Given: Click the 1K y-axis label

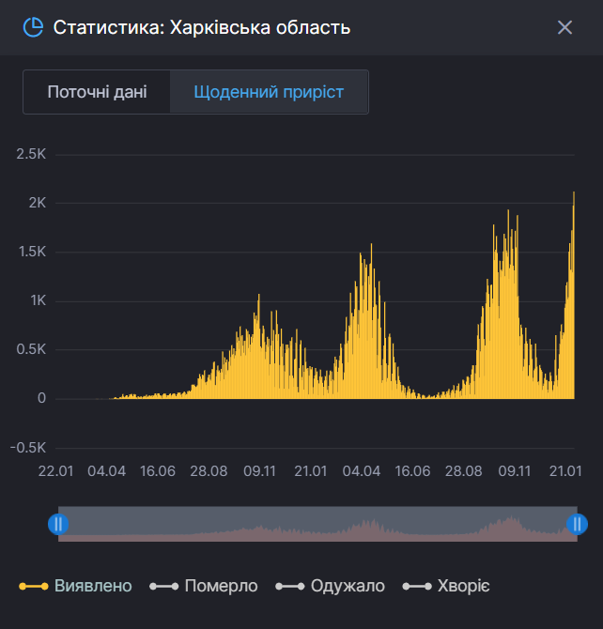Looking at the screenshot, I should click(x=39, y=300).
